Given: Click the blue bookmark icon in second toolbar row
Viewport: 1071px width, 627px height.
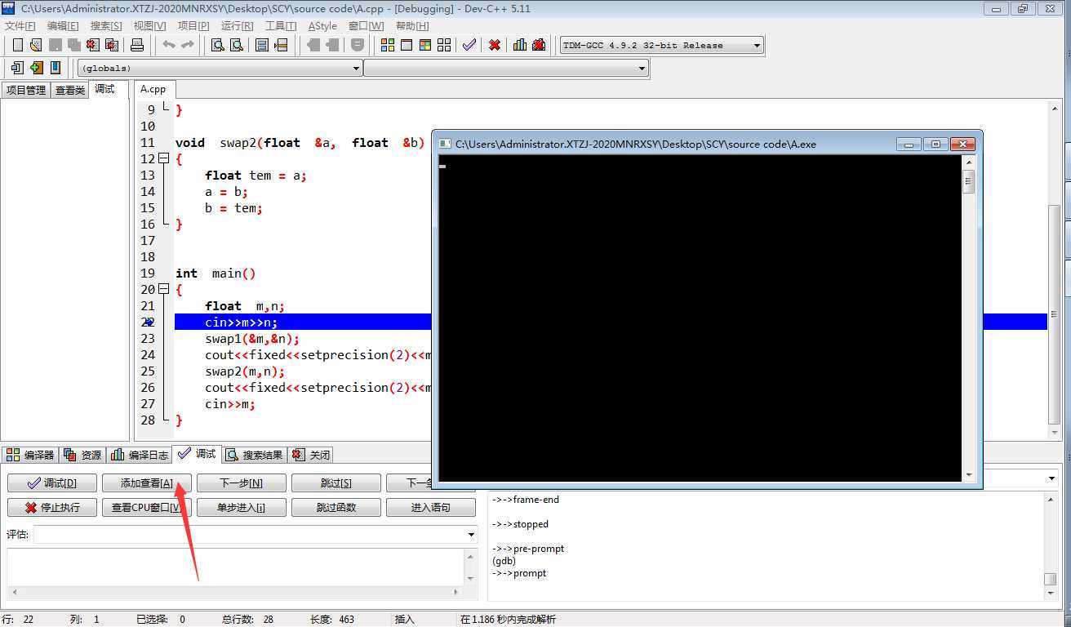Looking at the screenshot, I should coord(56,68).
